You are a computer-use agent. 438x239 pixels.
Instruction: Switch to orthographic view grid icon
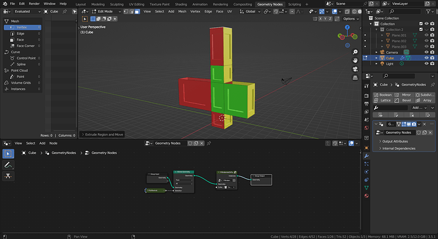tap(355, 78)
